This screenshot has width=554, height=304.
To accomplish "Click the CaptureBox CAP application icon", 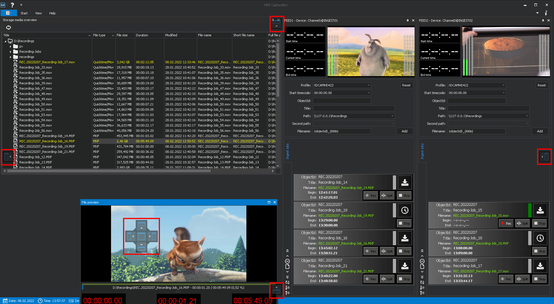I will point(3,5).
